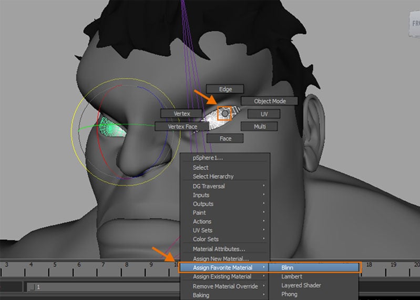Screen dimensions: 420x300
Task: Open the Actions submenu
Action: pos(225,222)
